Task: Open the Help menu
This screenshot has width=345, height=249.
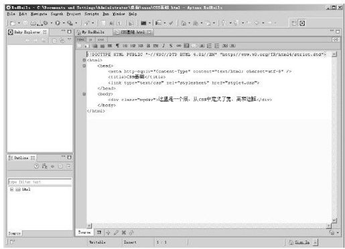Action: pos(133,14)
